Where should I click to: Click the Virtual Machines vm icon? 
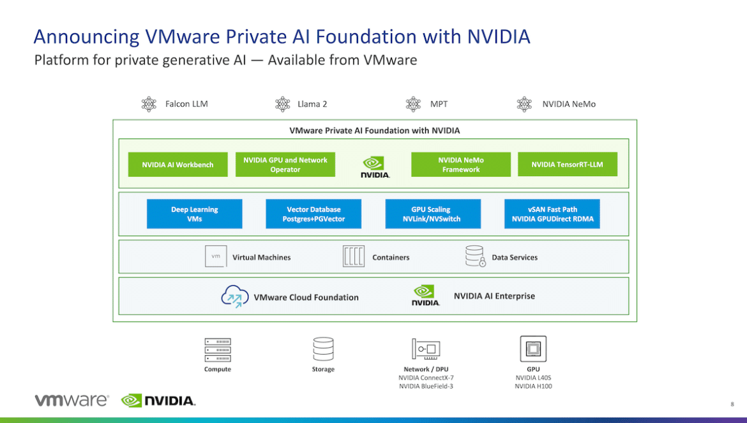click(x=216, y=256)
